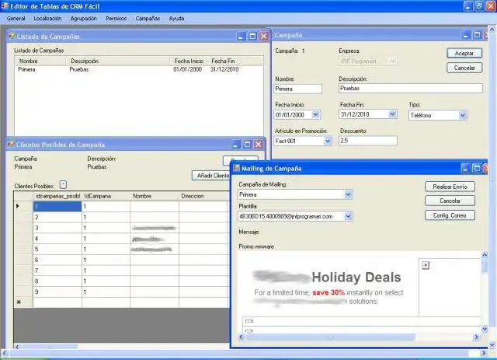Restore down the main Editor de Tablas window

(x=480, y=6)
